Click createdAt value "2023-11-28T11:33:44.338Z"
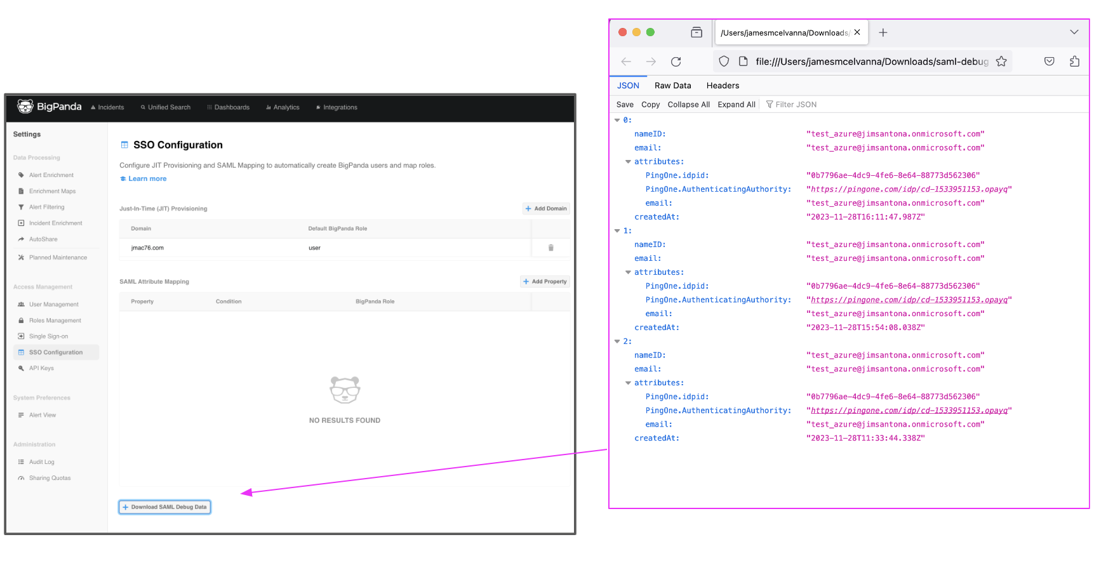1120x570 pixels. [x=865, y=439]
